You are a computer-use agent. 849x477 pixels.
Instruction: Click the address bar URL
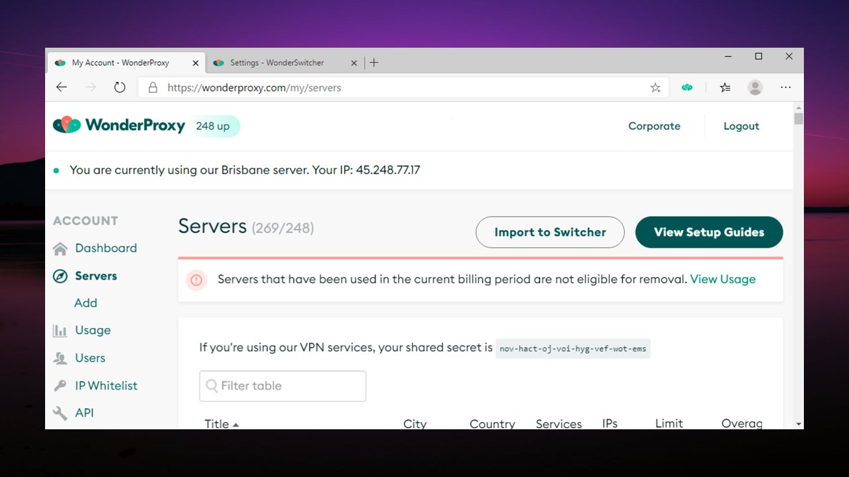point(254,87)
